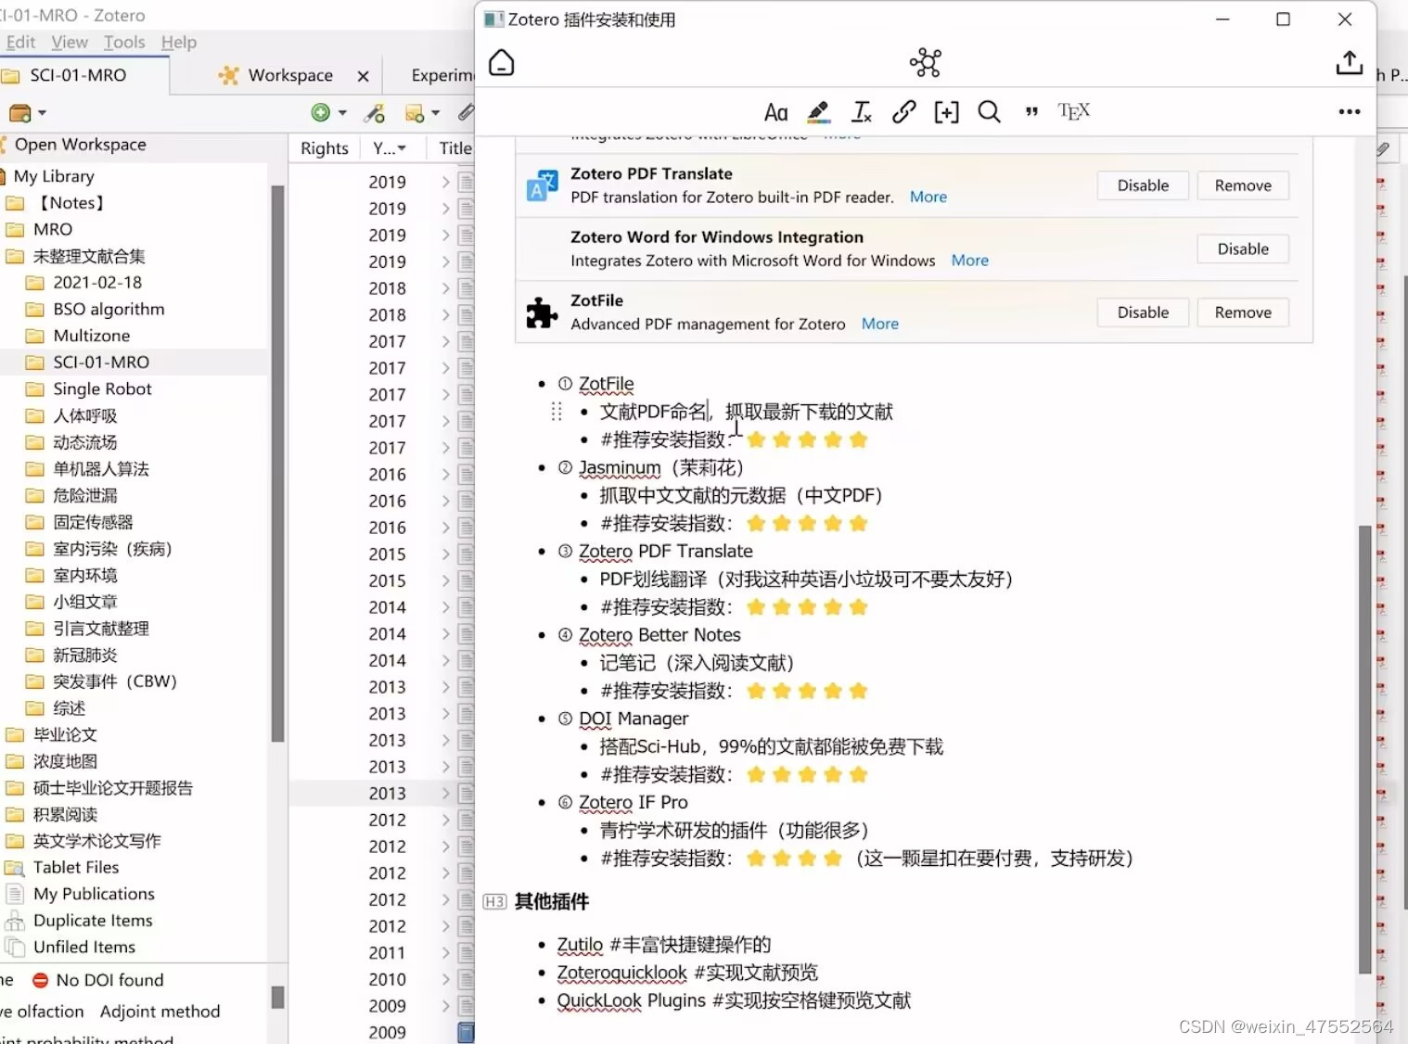The image size is (1408, 1044).
Task: Clear formatting with the Ix tool
Action: tap(862, 112)
